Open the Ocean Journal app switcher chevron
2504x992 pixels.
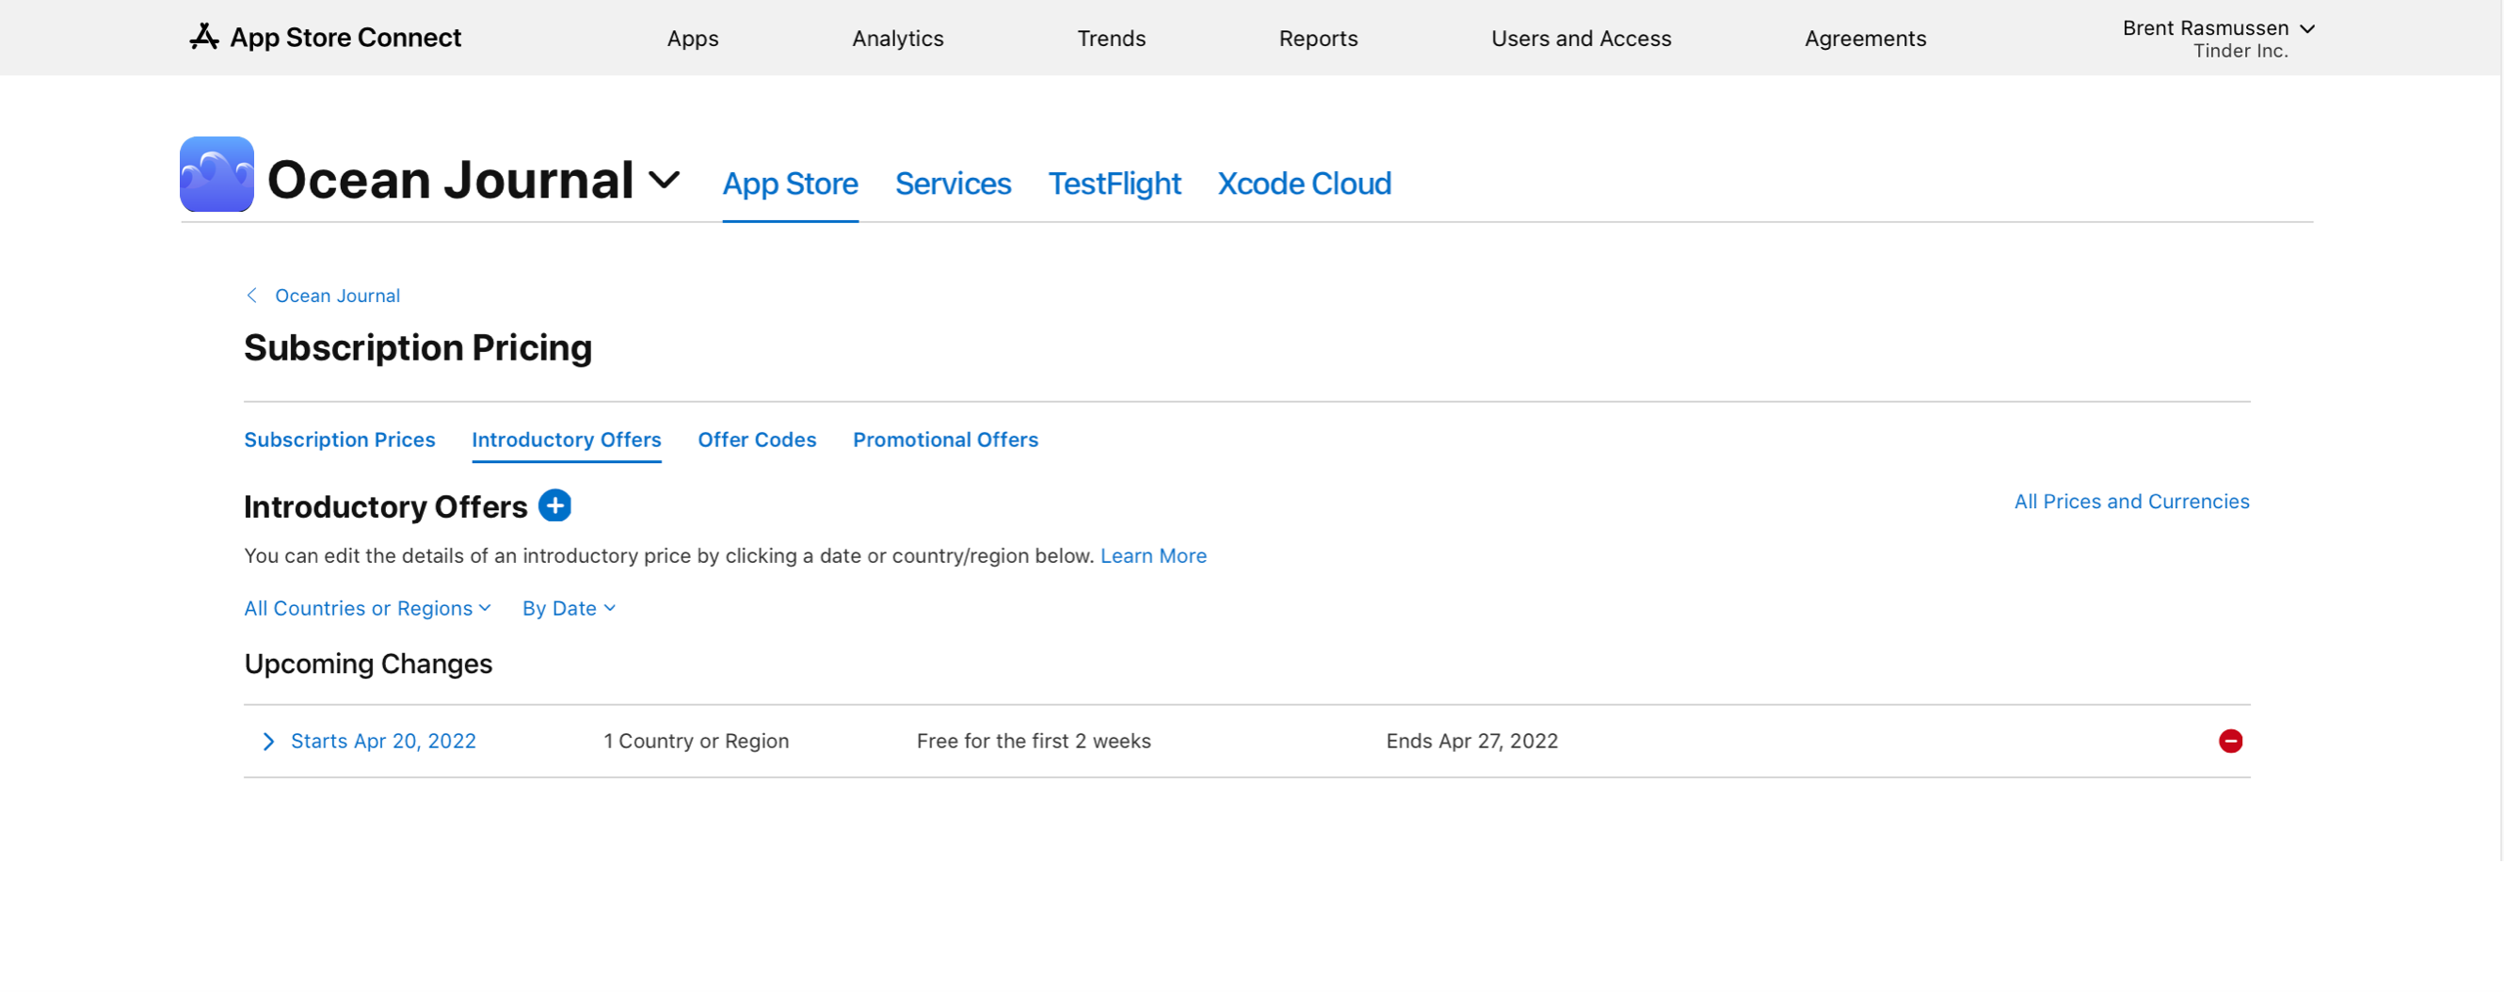click(x=664, y=180)
